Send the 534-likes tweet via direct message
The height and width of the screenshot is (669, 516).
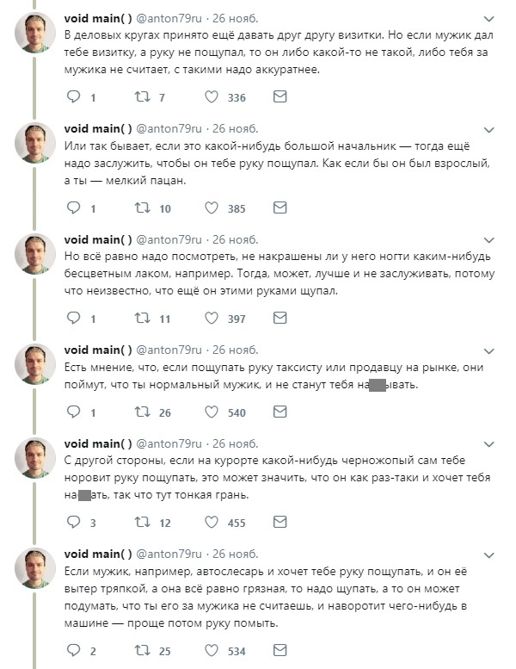(x=279, y=651)
